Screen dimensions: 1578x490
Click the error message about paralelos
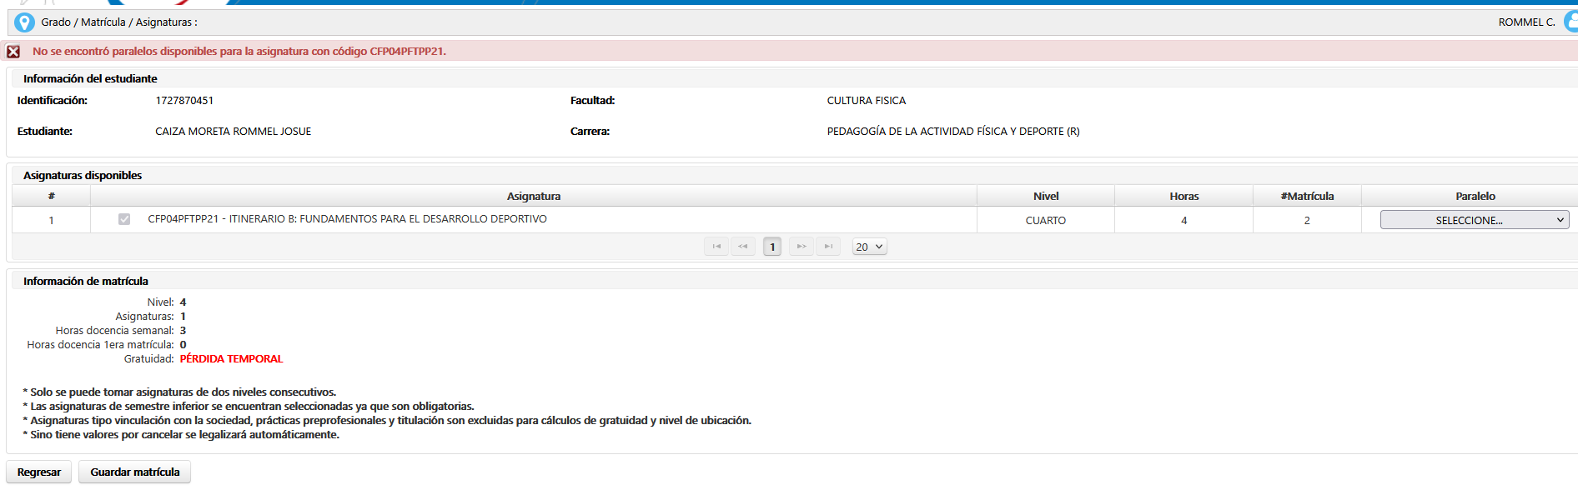click(239, 52)
